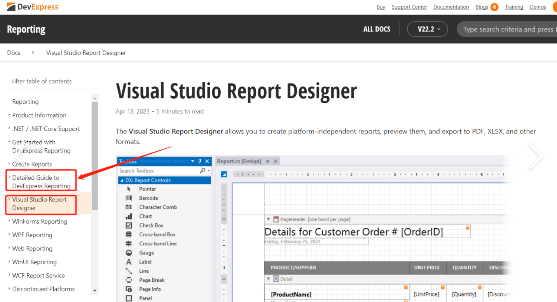Open the Support Center menu link
The image size is (557, 302).
pyautogui.click(x=409, y=7)
